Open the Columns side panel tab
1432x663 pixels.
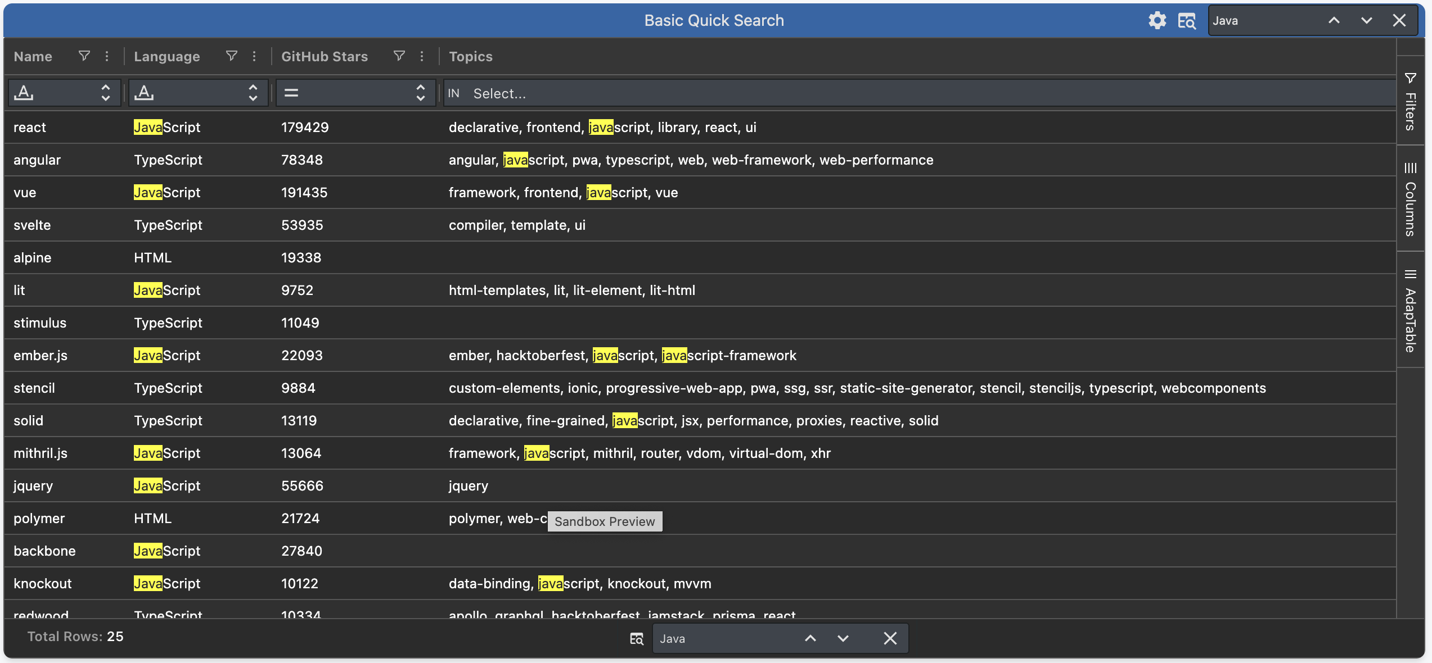coord(1410,198)
